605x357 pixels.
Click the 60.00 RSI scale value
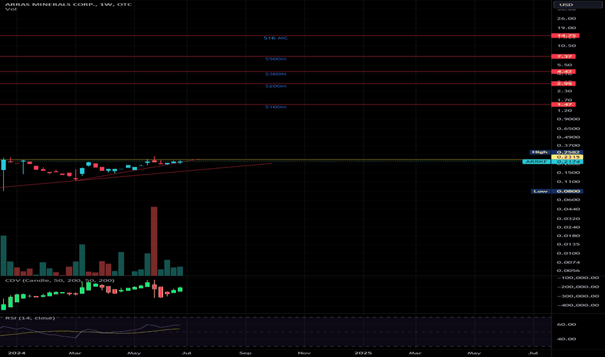[x=567, y=325]
